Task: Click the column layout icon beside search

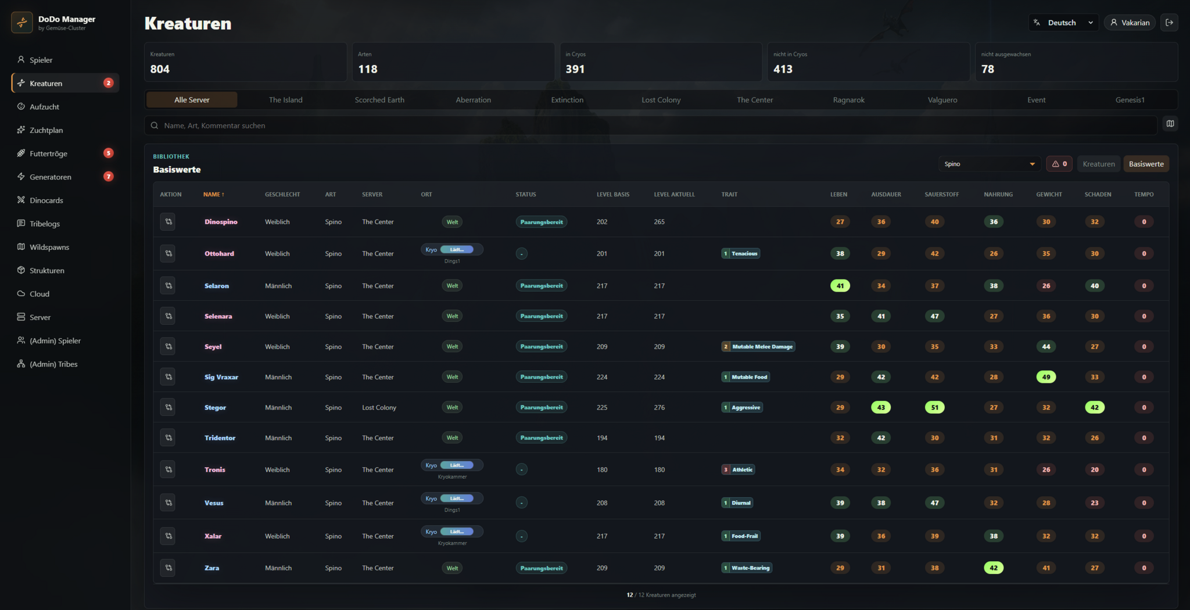Action: coord(1170,124)
